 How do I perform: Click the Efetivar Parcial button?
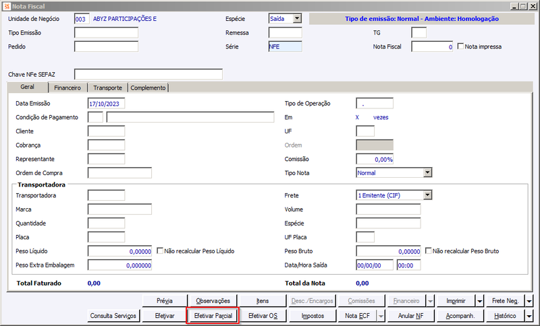[213, 316]
